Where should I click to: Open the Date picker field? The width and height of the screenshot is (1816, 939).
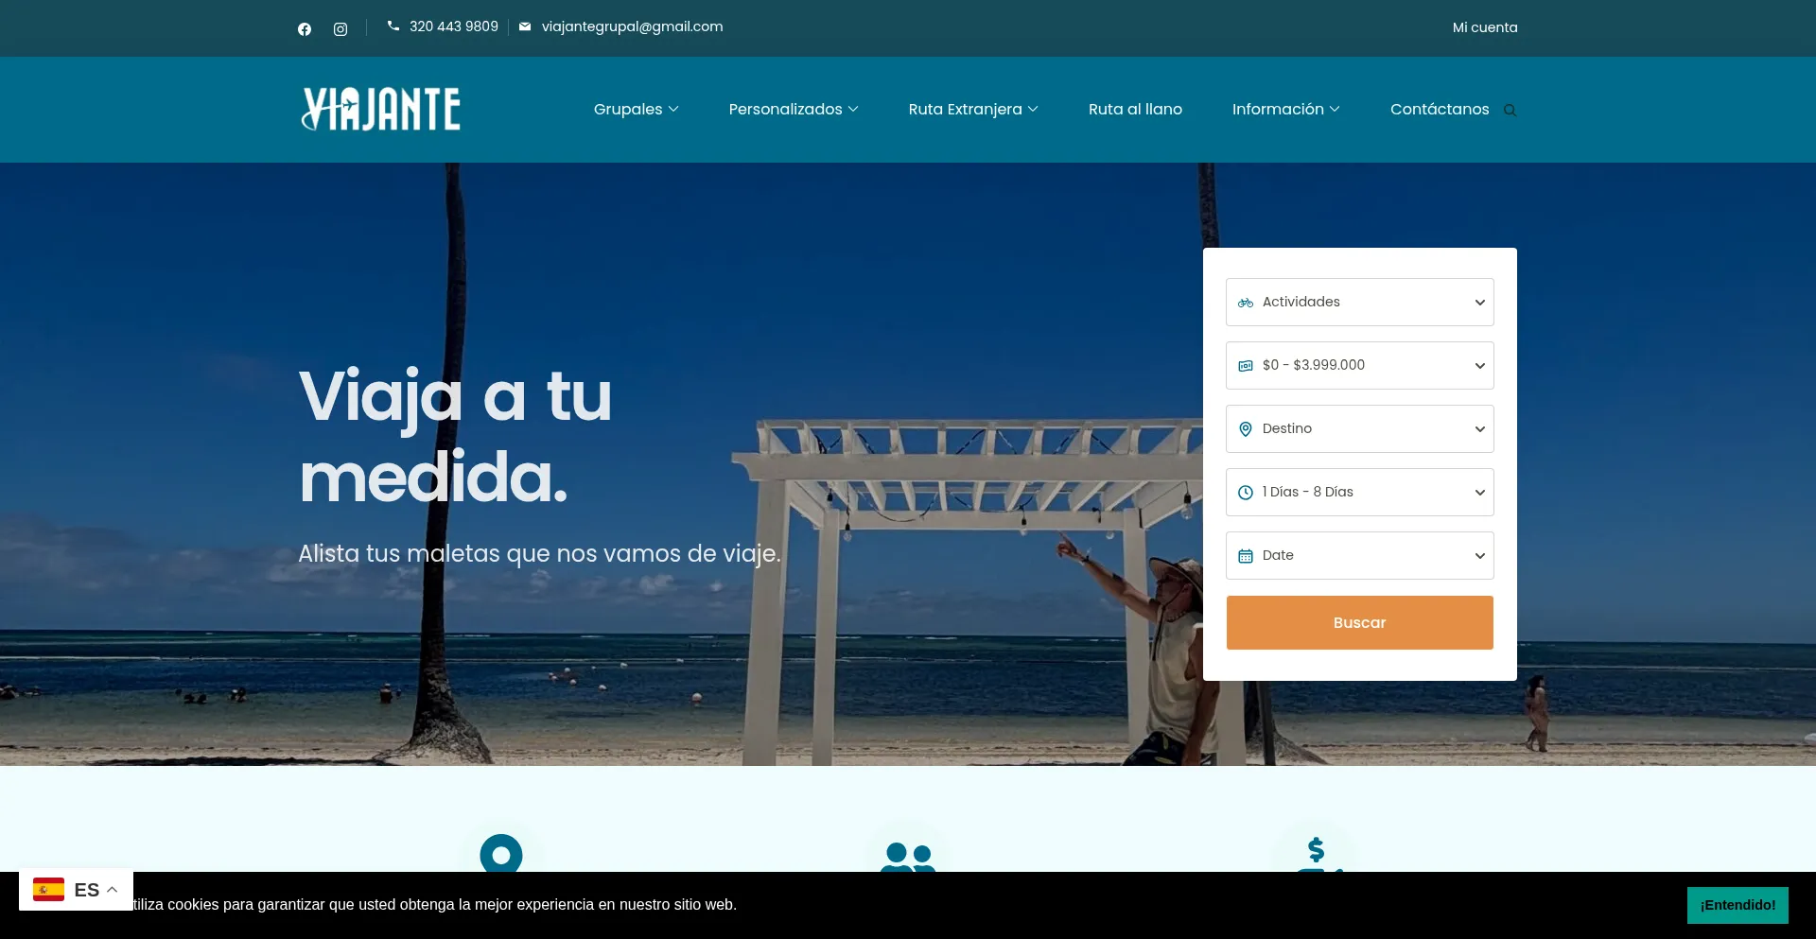tap(1359, 555)
